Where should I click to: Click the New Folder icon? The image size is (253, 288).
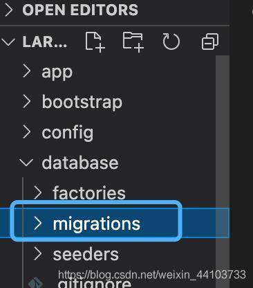[133, 42]
